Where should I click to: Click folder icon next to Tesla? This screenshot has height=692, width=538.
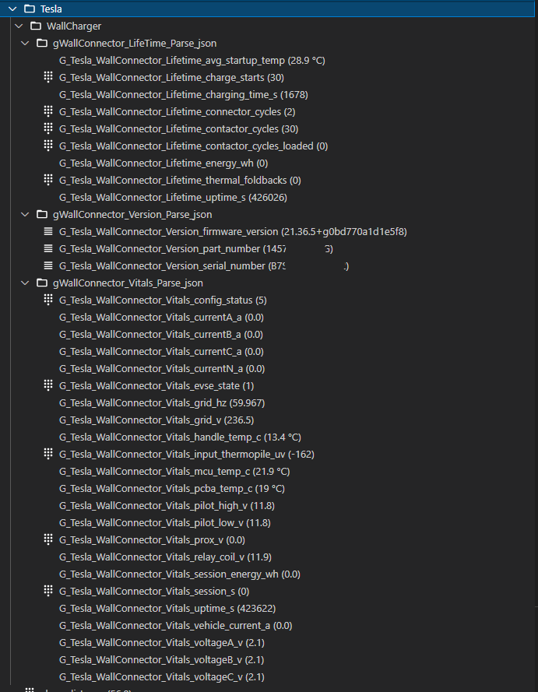pyautogui.click(x=30, y=9)
